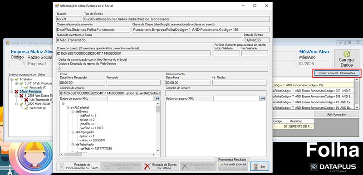
Task: Collapse the ideTrabalhador XML node
Action: (x=73, y=145)
